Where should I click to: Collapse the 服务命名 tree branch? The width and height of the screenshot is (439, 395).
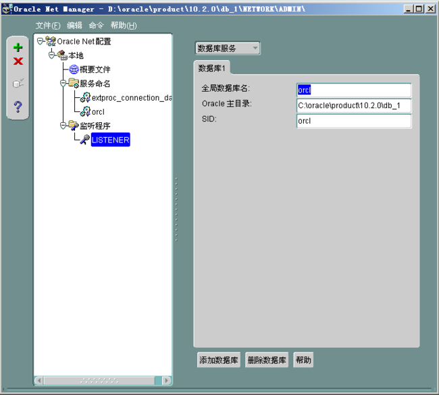click(63, 84)
